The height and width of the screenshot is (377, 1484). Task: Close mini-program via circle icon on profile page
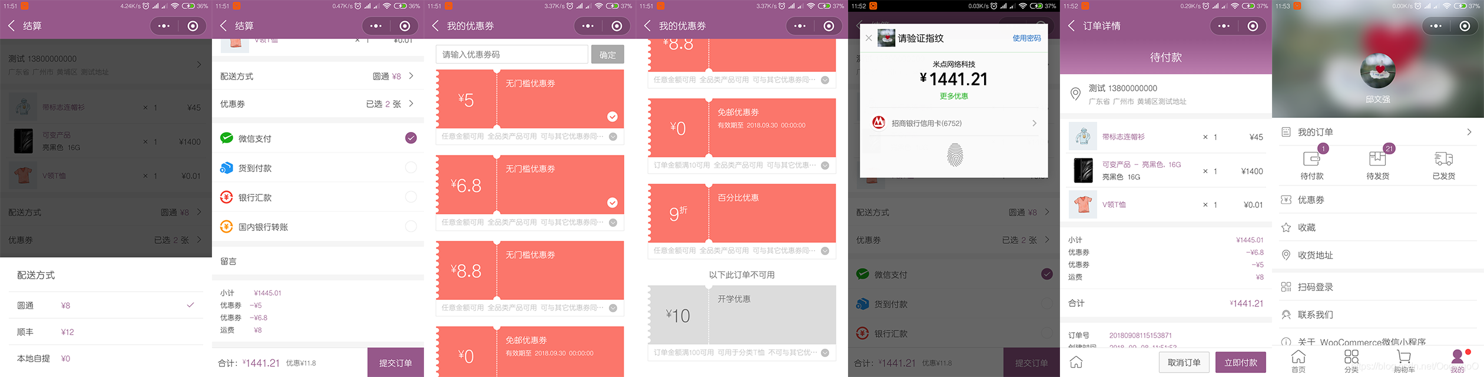[1465, 26]
